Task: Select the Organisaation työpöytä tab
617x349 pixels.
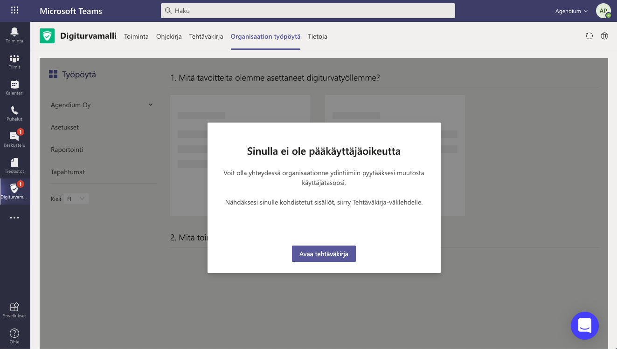Action: coord(265,36)
